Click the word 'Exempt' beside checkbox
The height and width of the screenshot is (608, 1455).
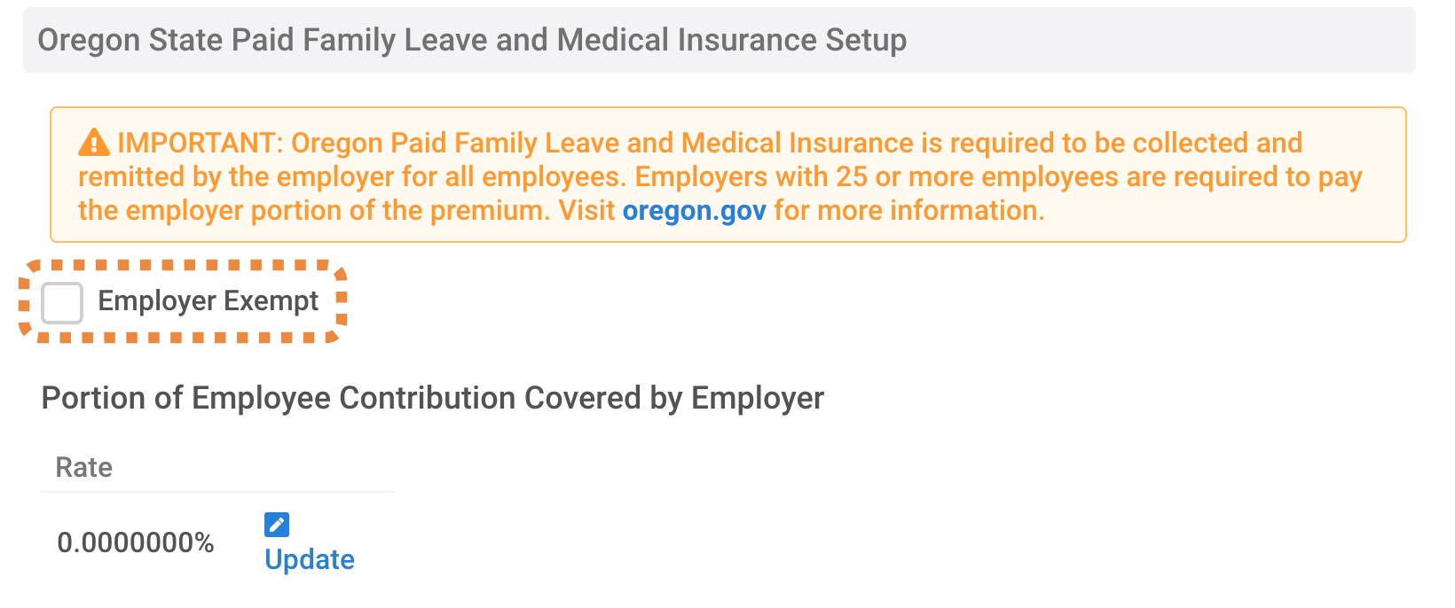point(271,301)
